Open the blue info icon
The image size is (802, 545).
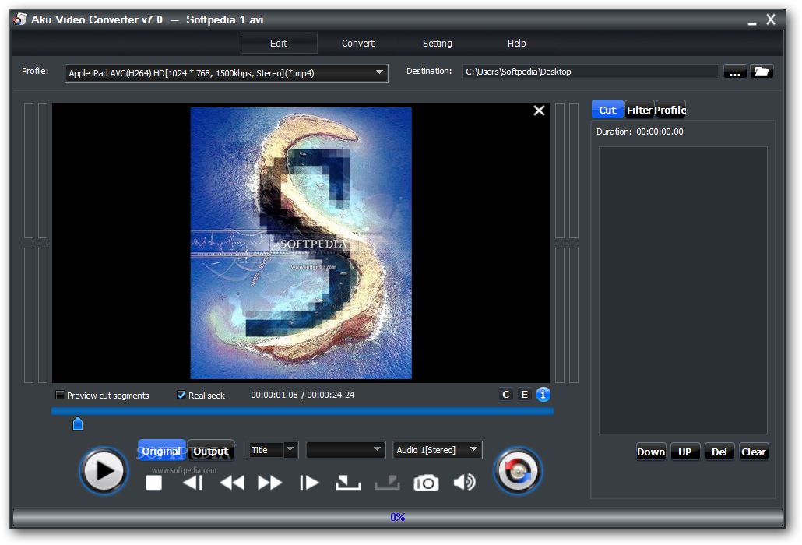click(x=543, y=395)
